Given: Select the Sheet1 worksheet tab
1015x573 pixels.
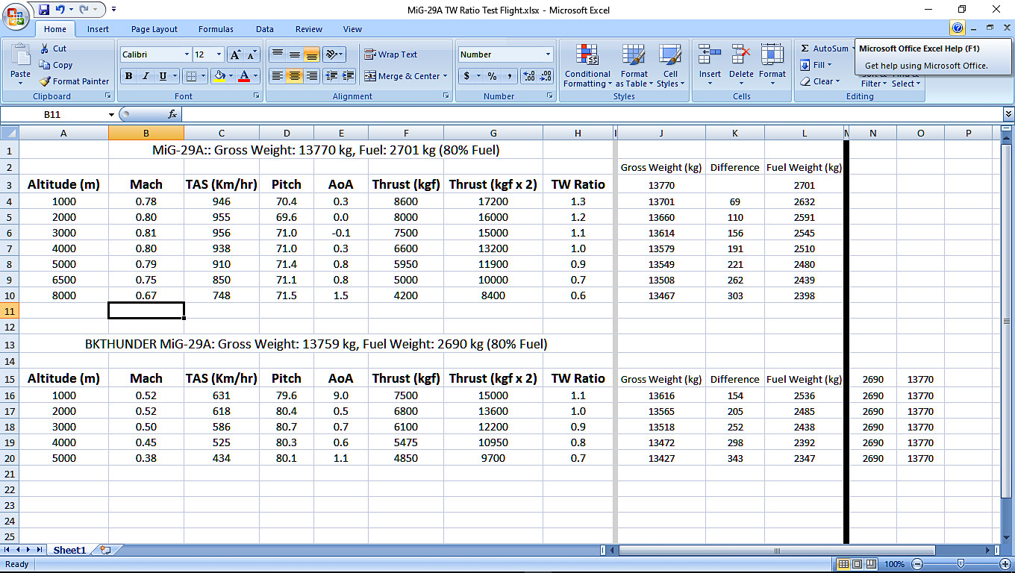Looking at the screenshot, I should [69, 550].
